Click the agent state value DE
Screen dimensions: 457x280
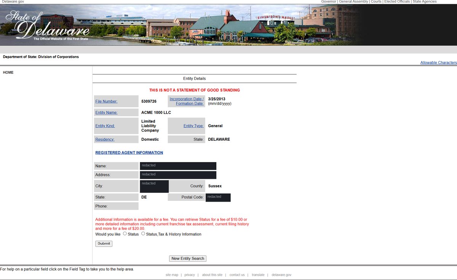point(144,197)
